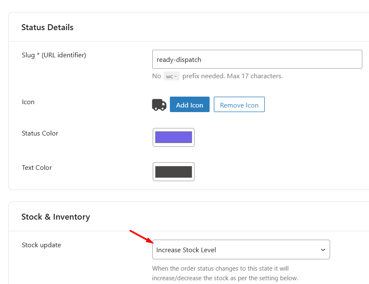Open the dark gray Text Color swatch

point(174,171)
